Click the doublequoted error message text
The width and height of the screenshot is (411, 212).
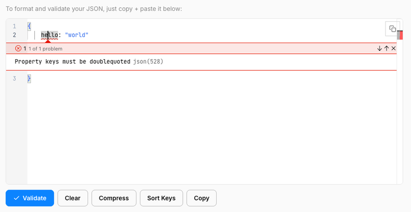tap(73, 62)
